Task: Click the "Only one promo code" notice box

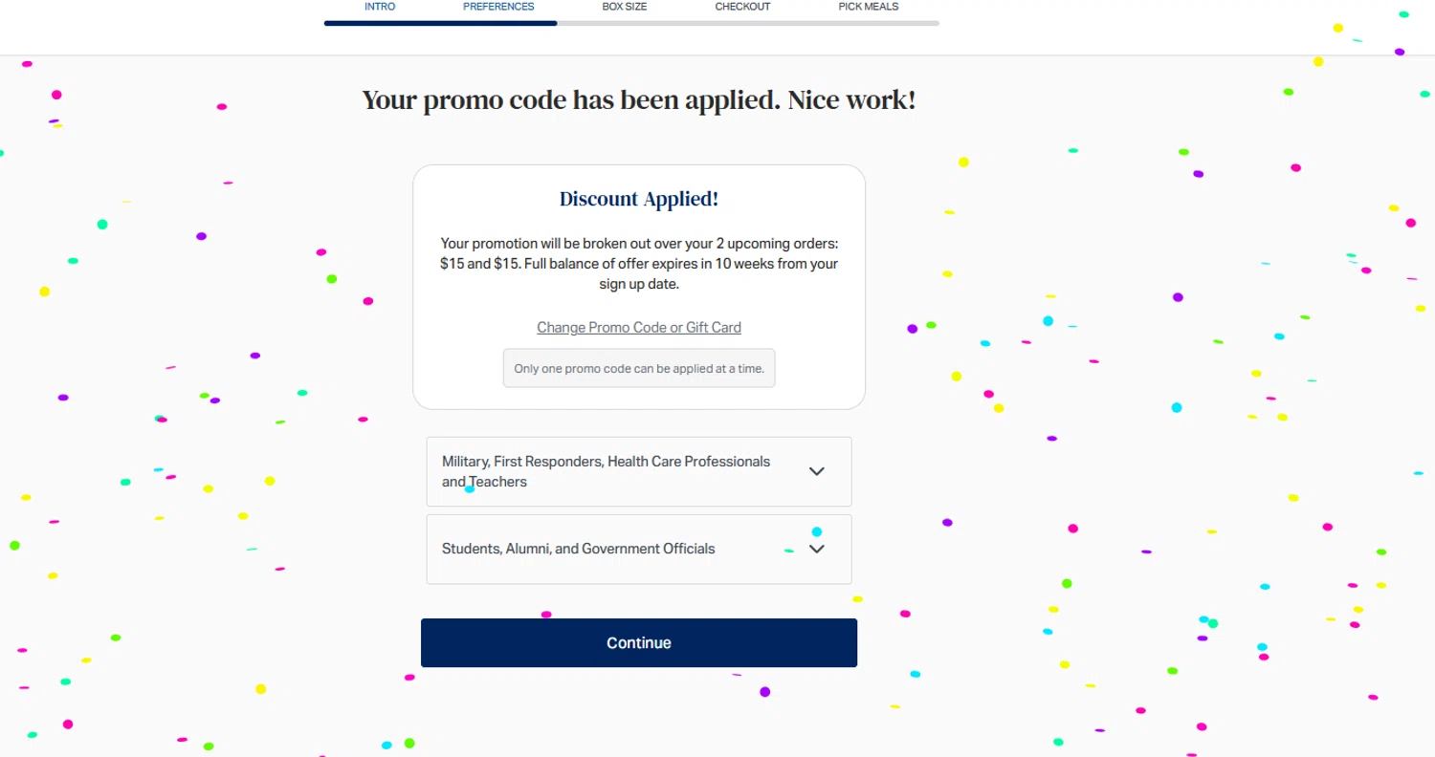Action: (639, 368)
